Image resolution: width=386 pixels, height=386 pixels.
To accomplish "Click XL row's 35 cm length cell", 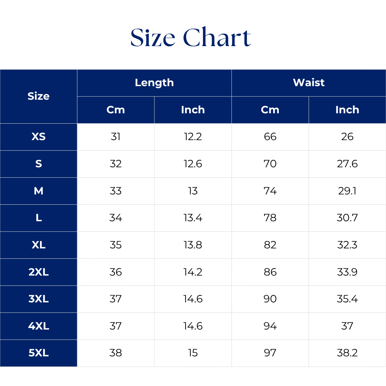I will [116, 245].
